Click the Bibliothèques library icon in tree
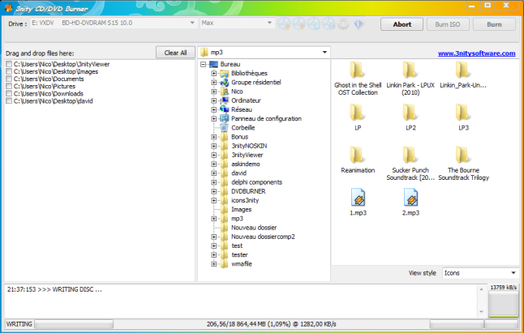The width and height of the screenshot is (524, 333). coord(224,74)
